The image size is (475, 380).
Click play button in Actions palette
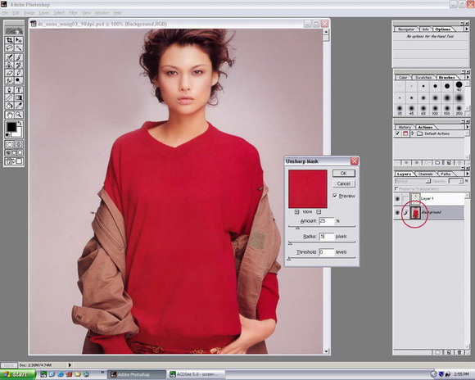coord(427,163)
